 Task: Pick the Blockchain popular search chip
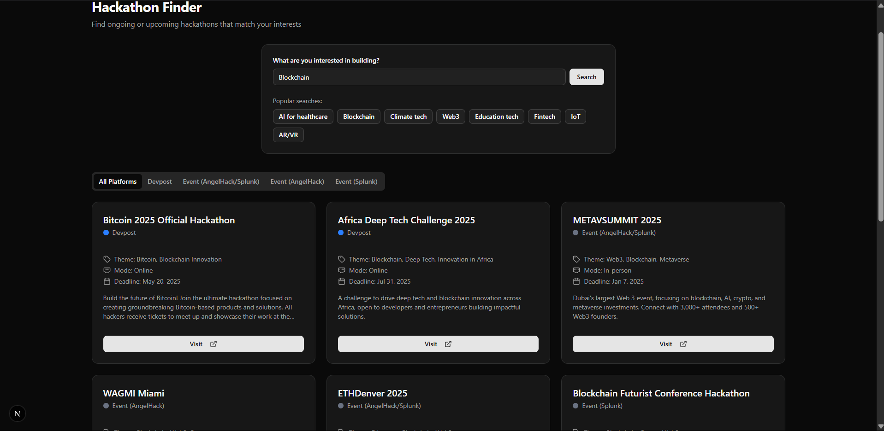pyautogui.click(x=359, y=116)
